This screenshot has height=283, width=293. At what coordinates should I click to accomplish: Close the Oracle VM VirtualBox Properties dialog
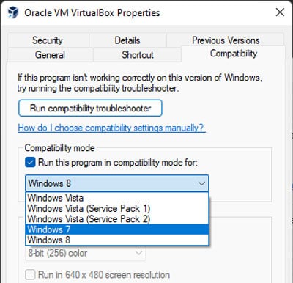[280, 12]
